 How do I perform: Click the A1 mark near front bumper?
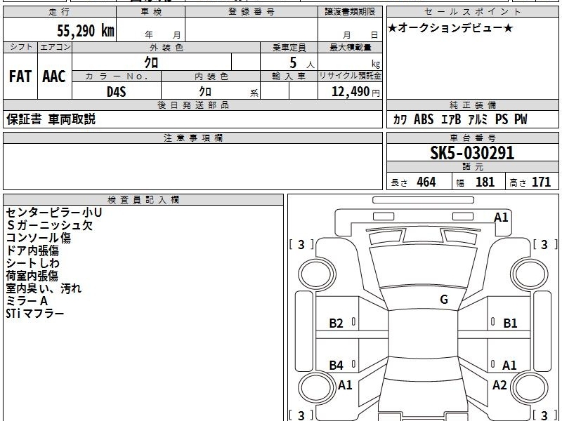click(501, 218)
